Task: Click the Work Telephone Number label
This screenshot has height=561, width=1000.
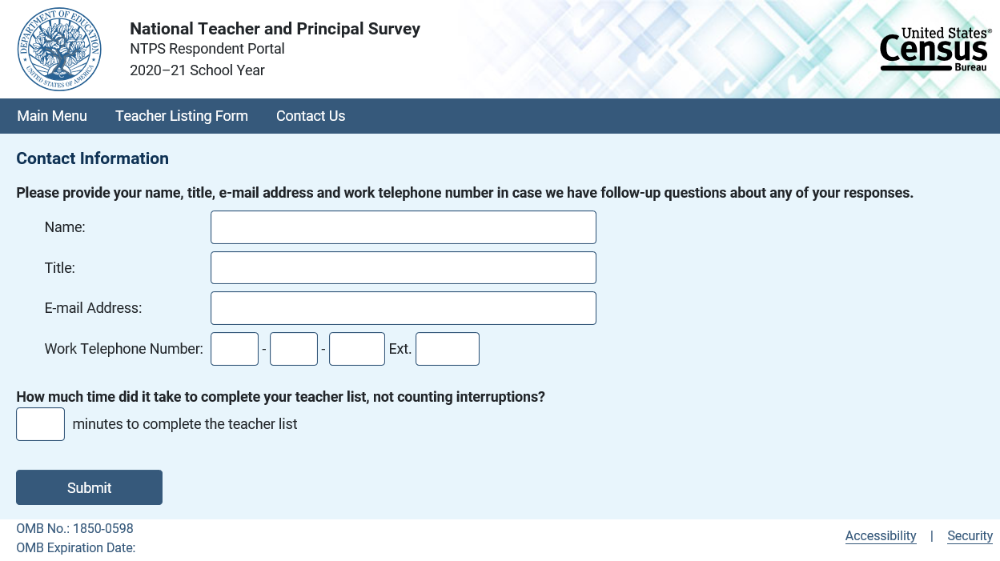Action: [124, 349]
